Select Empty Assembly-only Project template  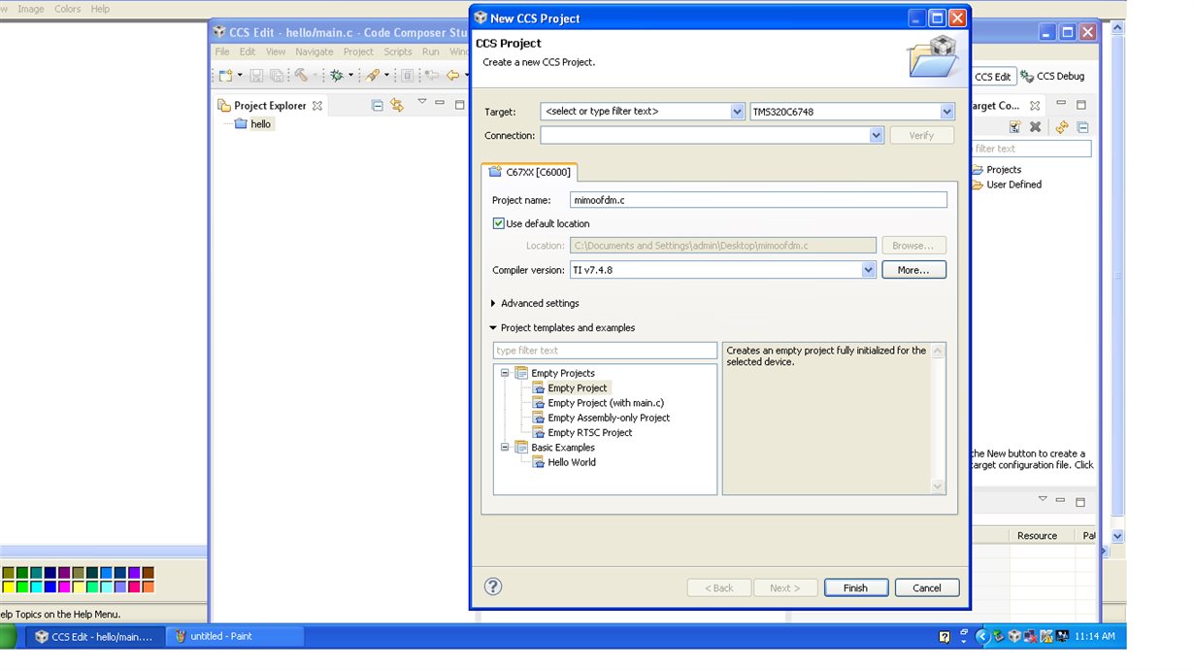tap(609, 418)
